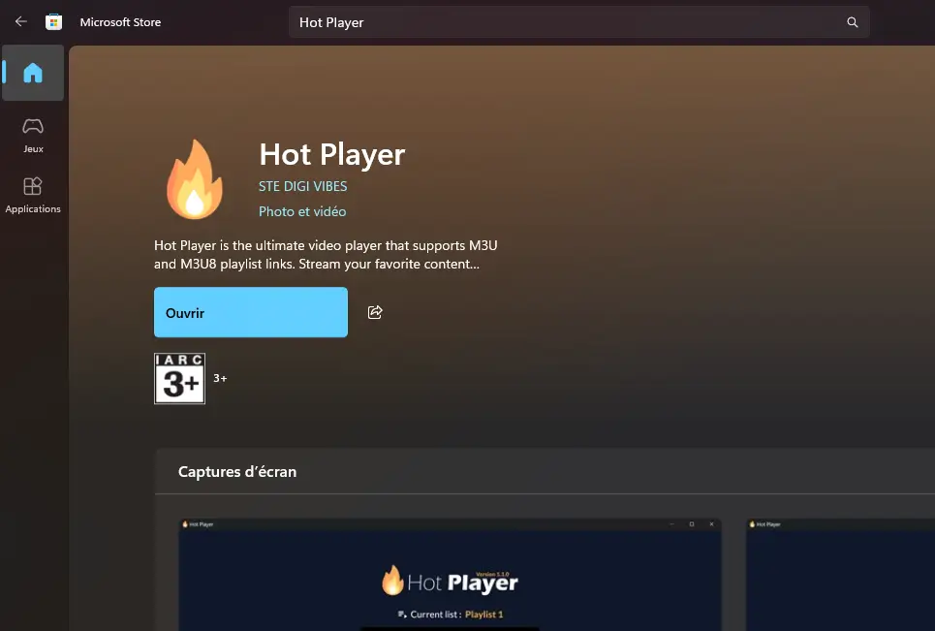Open the Jeux sidebar section

tap(33, 136)
